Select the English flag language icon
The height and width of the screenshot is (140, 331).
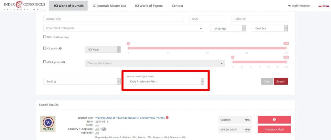click(324, 6)
